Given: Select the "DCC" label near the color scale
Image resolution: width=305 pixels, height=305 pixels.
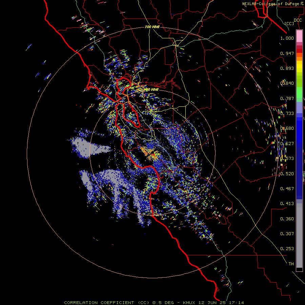Looking at the screenshot, I should [298, 20].
